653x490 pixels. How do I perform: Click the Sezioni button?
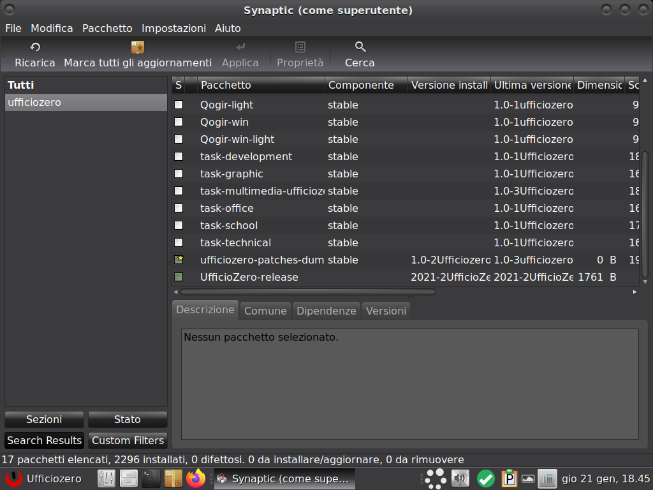[x=44, y=419]
